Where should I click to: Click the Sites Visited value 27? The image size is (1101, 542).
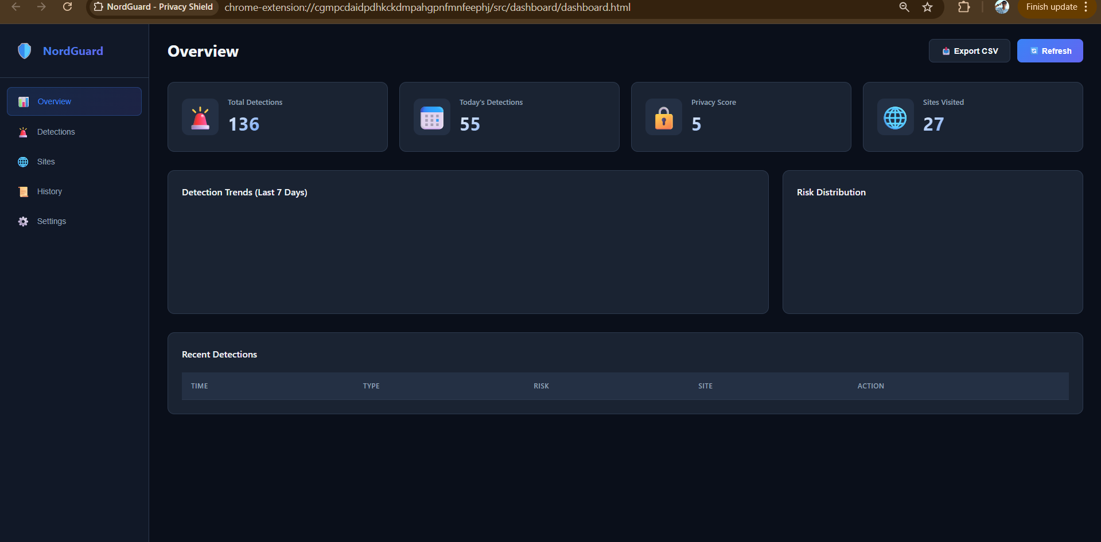click(933, 124)
